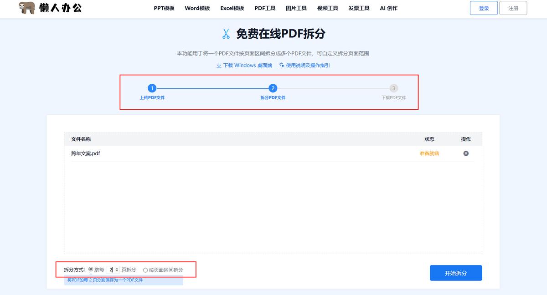
Task: Select the 按页面区间拆分 radio option
Action: [145, 270]
